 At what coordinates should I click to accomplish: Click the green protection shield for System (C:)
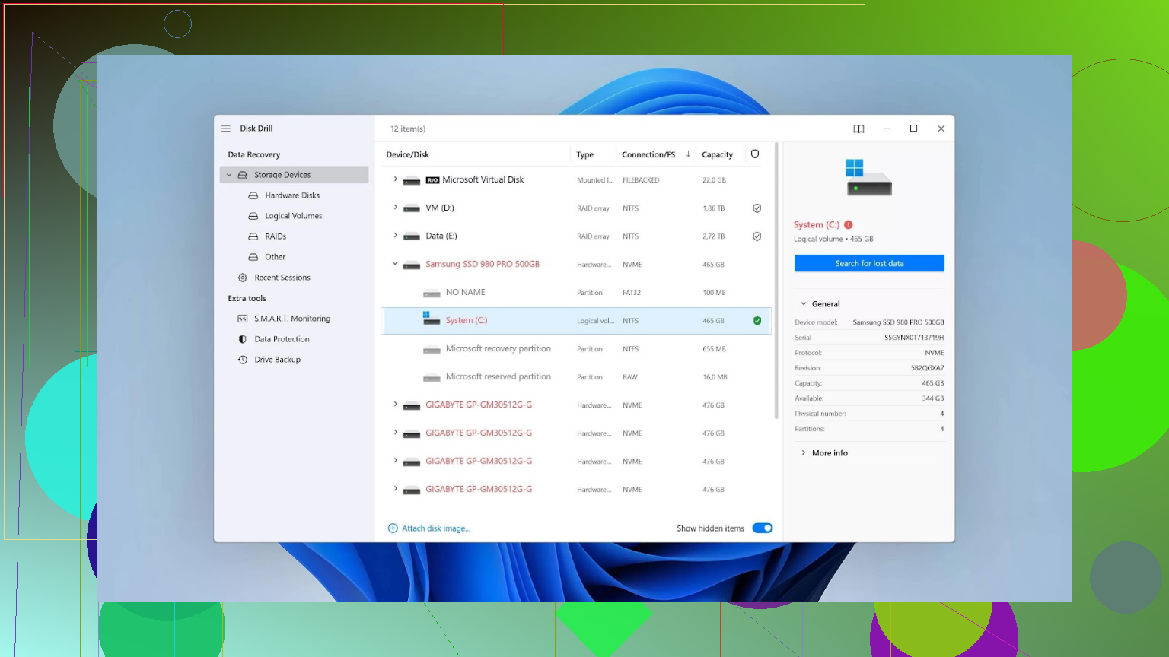click(757, 321)
